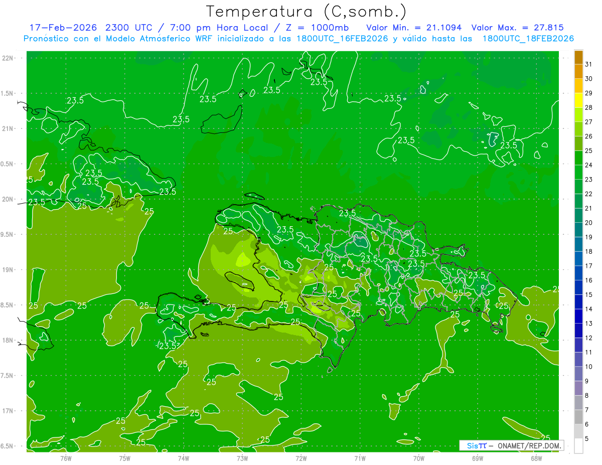Click the green legend swatch between 23 and 24
Image resolution: width=602 pixels, height=465 pixels.
[578, 172]
